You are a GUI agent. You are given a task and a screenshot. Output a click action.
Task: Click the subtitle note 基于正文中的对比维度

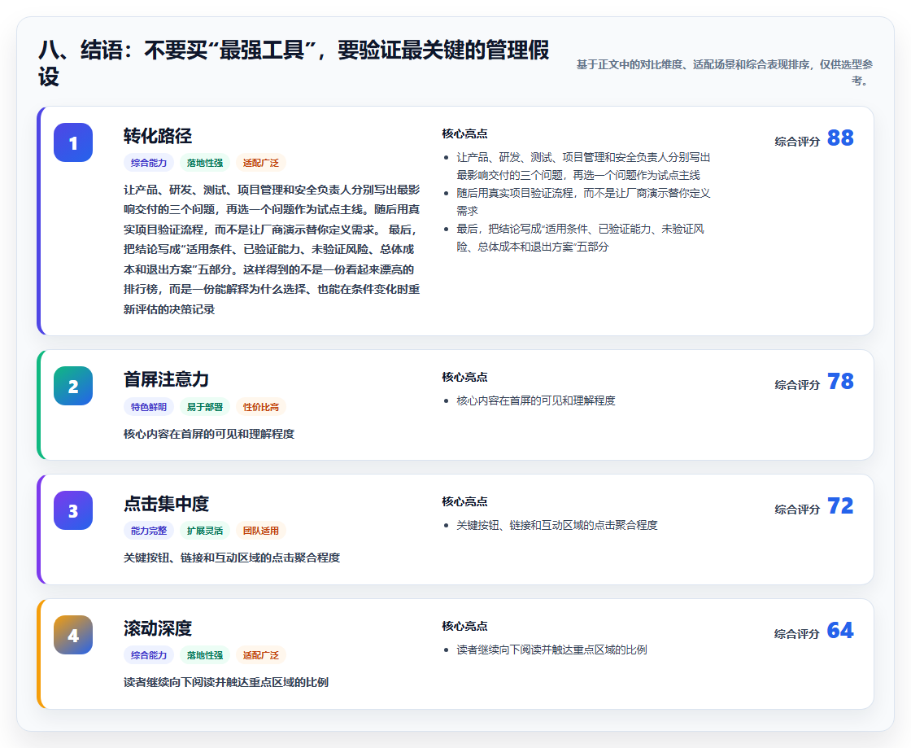pos(725,72)
